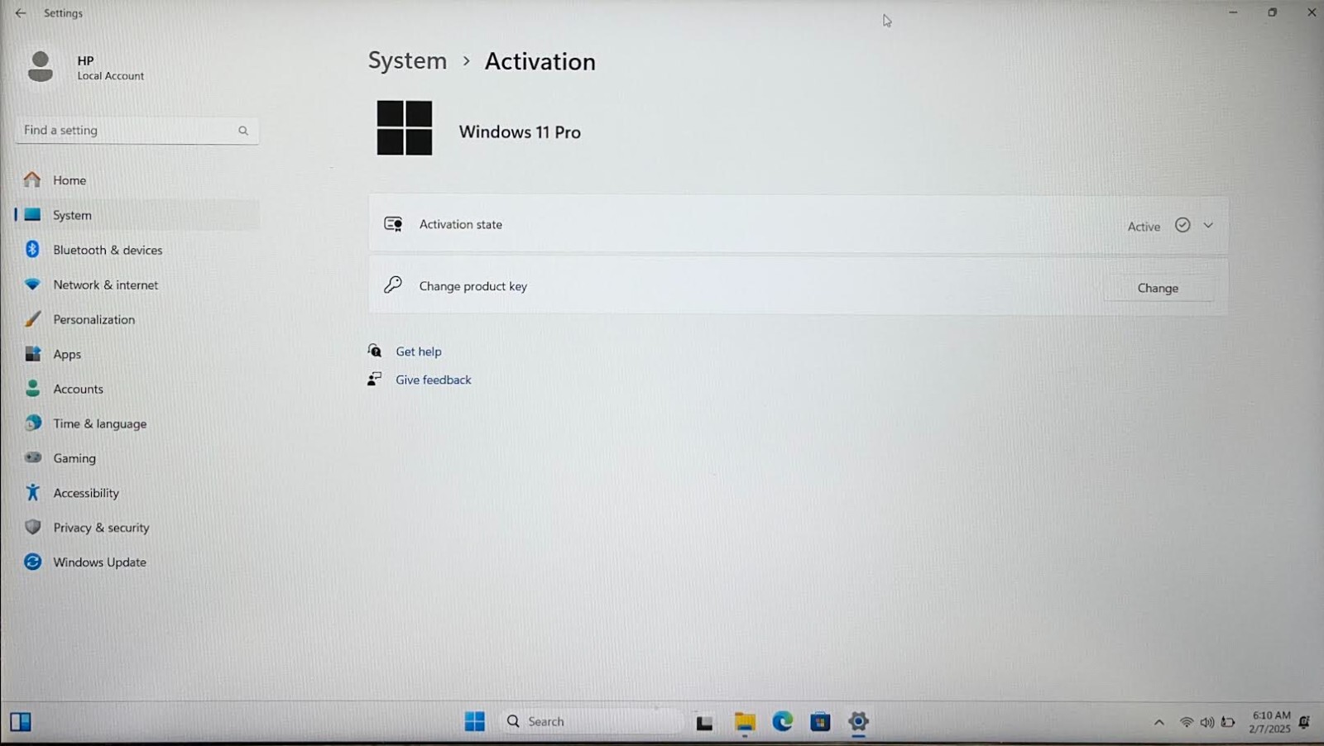Click the Settings gear in the taskbar
The height and width of the screenshot is (746, 1324).
tap(858, 722)
